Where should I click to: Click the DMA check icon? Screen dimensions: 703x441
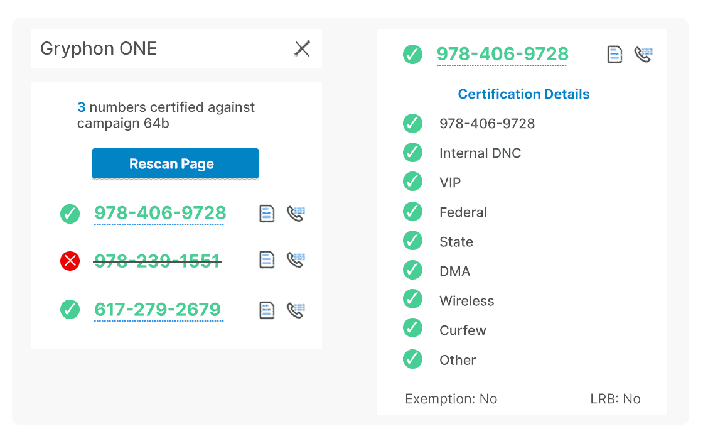coord(412,270)
